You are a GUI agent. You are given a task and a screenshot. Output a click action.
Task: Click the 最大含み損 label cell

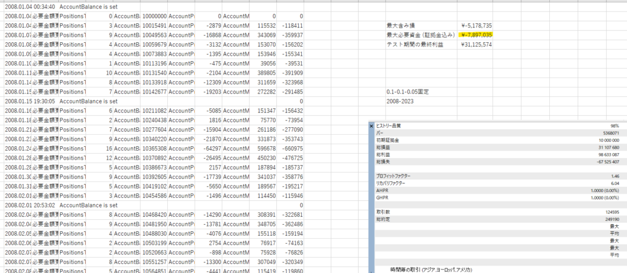coord(399,26)
